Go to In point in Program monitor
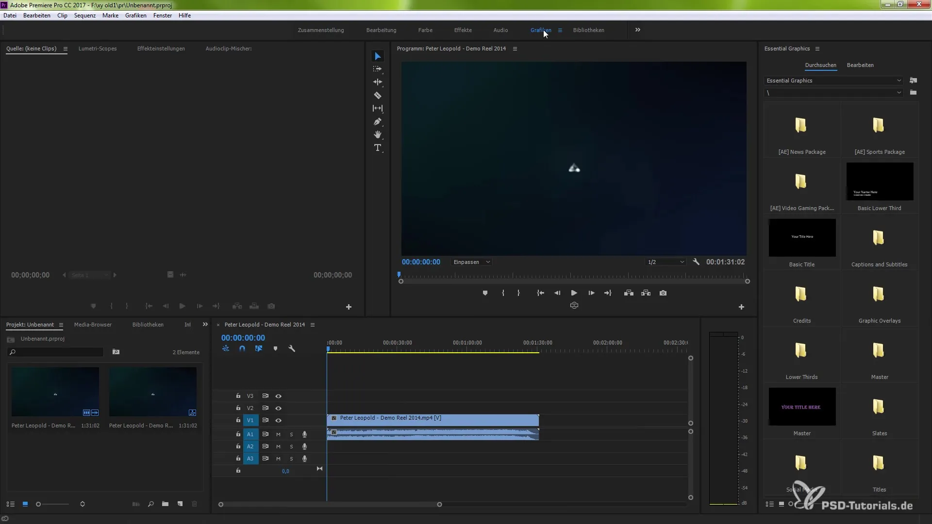 click(540, 293)
